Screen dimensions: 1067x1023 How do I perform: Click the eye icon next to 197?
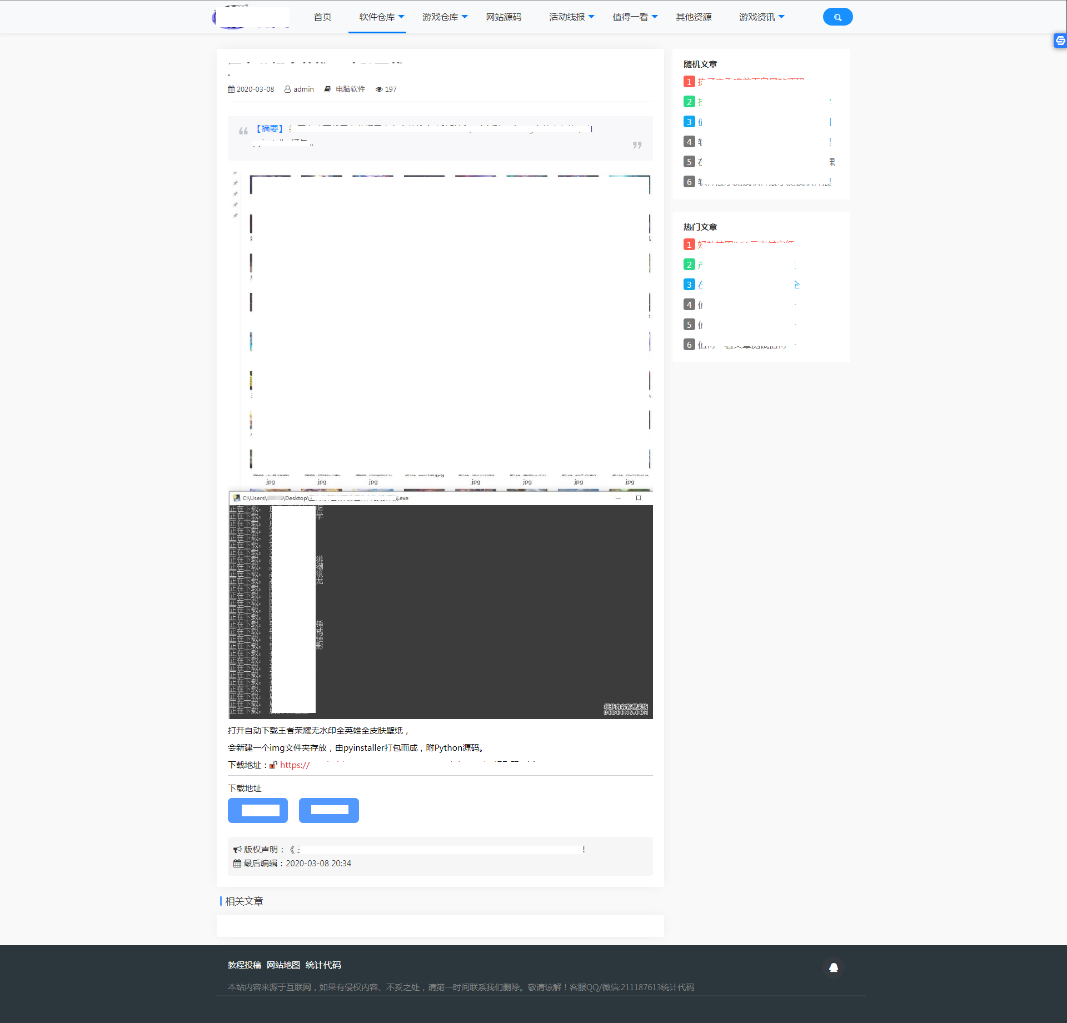click(x=379, y=89)
